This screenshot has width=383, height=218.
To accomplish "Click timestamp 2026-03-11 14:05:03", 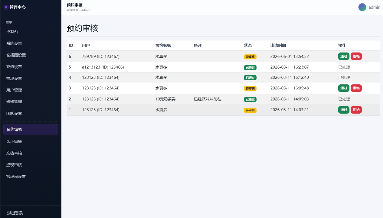I will click(x=289, y=99).
